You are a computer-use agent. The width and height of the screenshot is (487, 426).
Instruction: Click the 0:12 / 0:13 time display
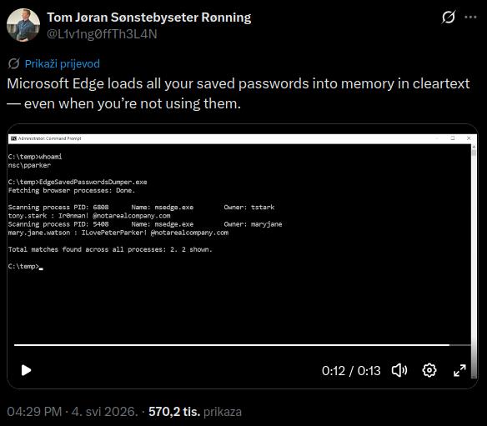[x=351, y=371]
